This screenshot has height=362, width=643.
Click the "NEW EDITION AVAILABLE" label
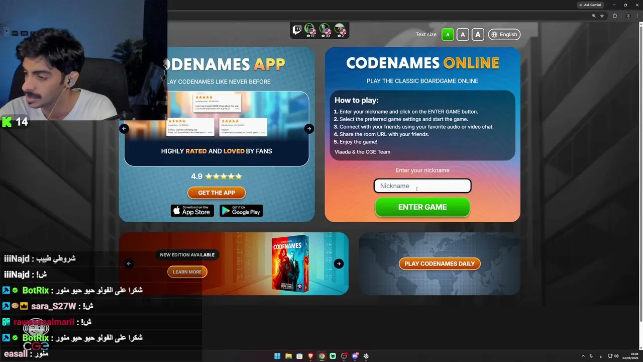coord(187,255)
